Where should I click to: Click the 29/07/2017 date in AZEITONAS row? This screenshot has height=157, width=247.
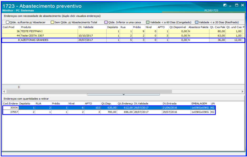tap(92, 40)
